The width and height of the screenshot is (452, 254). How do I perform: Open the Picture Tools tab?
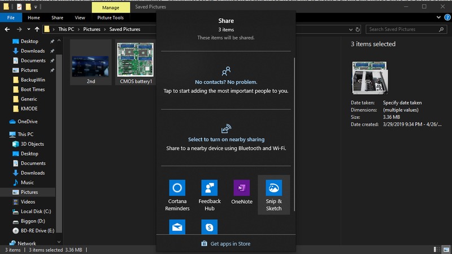(110, 17)
